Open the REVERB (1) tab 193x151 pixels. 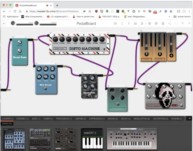[177, 119]
